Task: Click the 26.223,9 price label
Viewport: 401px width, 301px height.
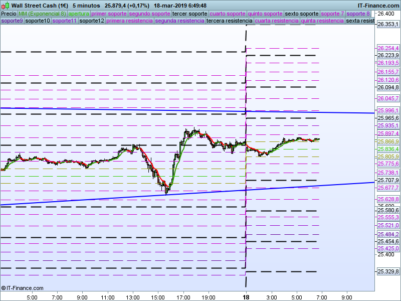Action: click(388, 55)
